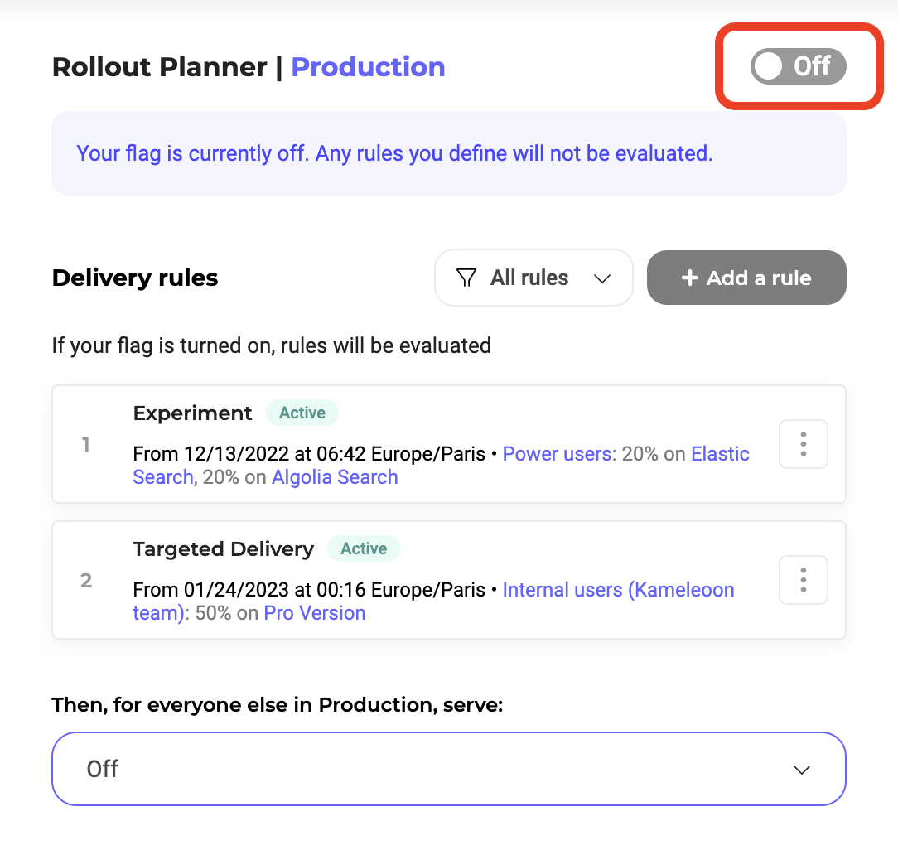The width and height of the screenshot is (898, 855).
Task: Expand the default serve variation dropdown
Action: click(448, 769)
